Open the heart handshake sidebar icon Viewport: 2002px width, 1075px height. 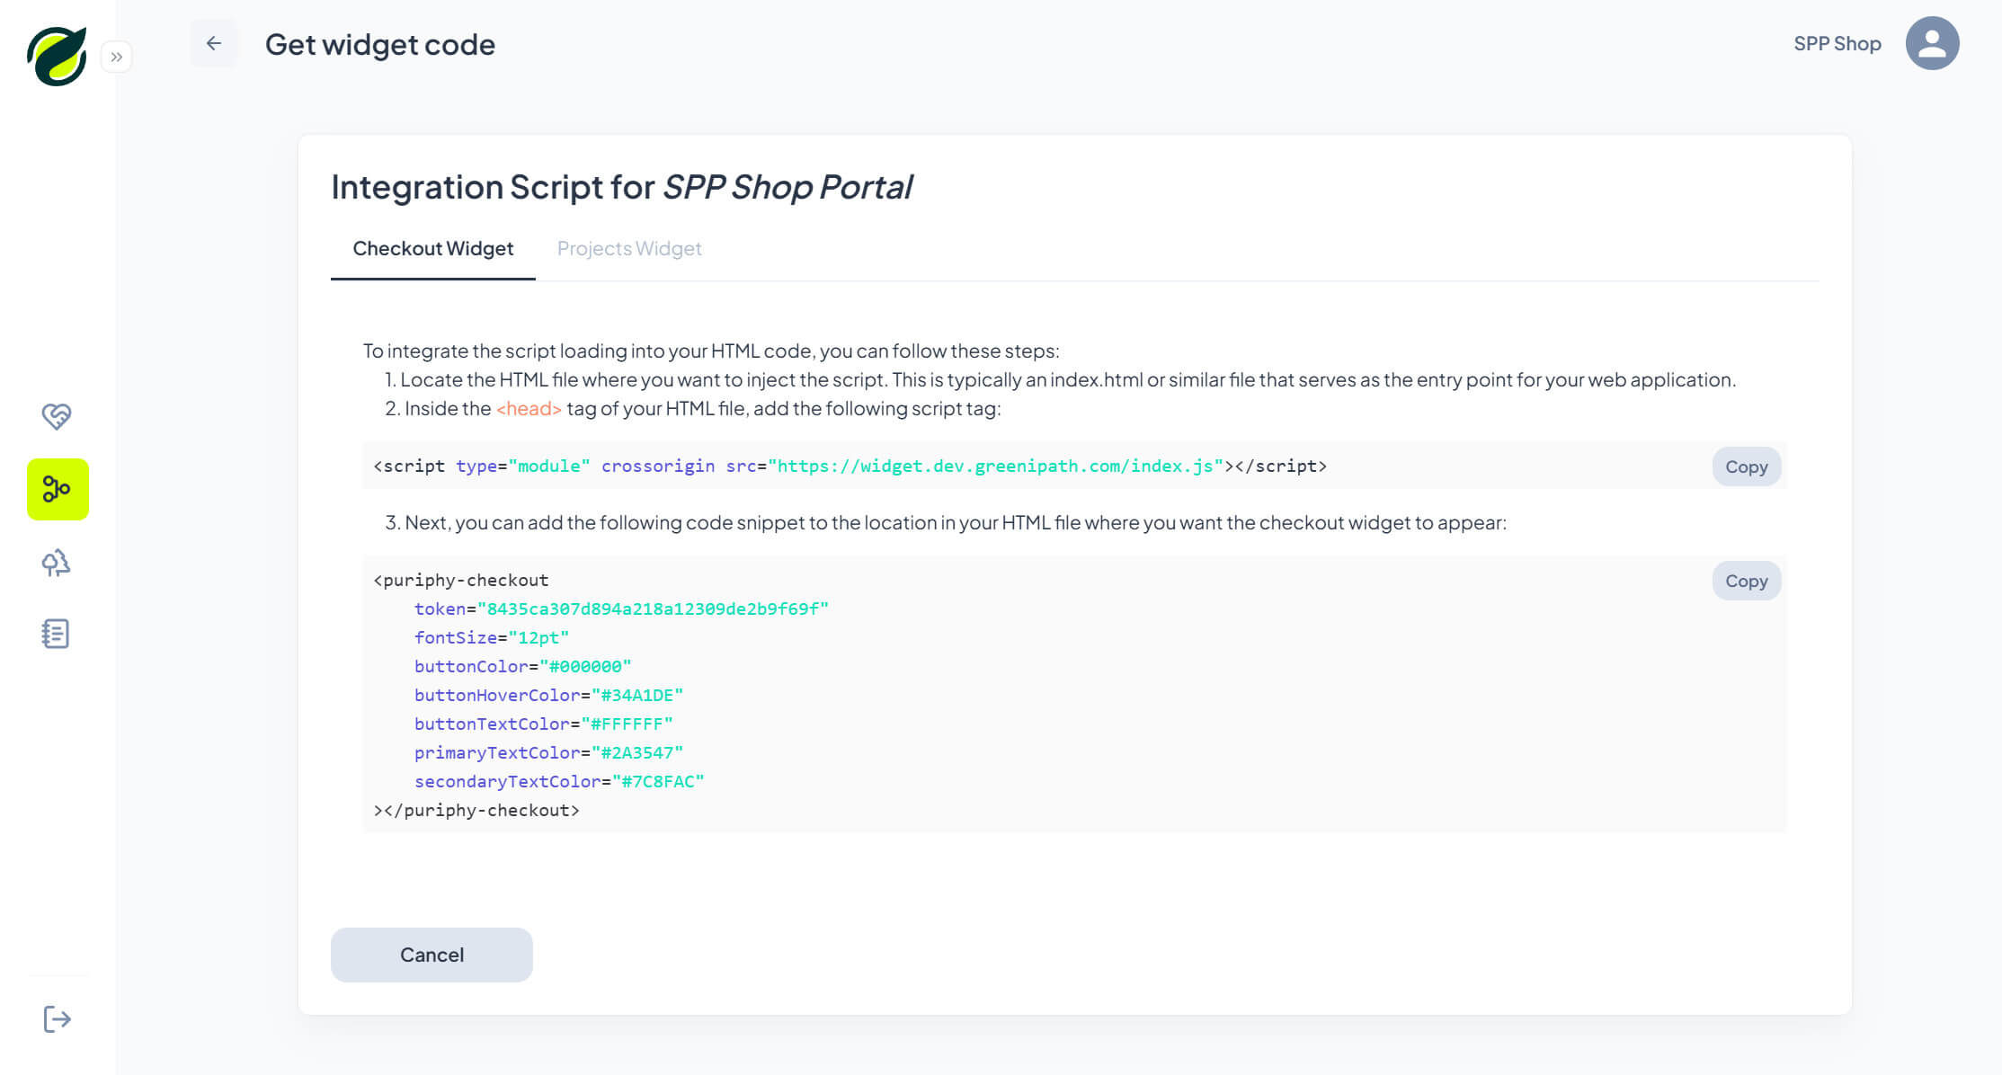coord(57,415)
